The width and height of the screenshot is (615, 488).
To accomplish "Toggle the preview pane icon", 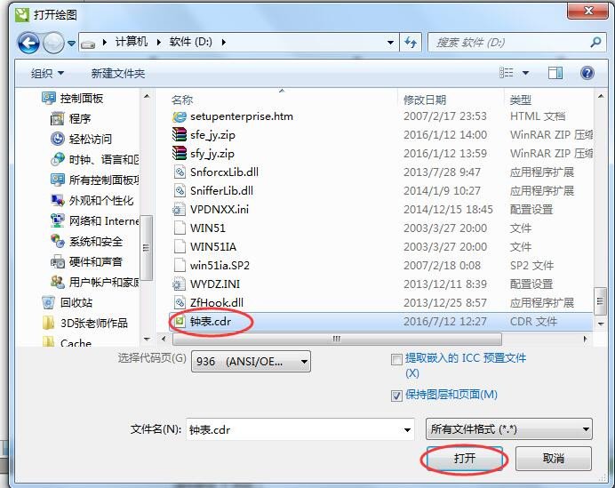I will click(555, 73).
